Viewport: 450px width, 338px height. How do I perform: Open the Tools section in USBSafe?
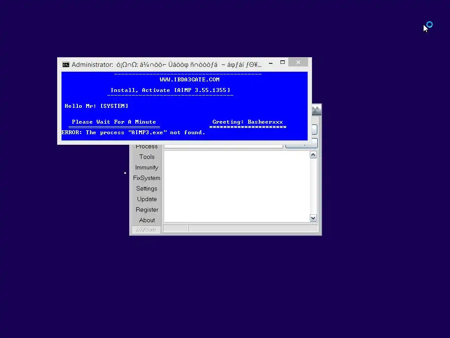coord(147,157)
